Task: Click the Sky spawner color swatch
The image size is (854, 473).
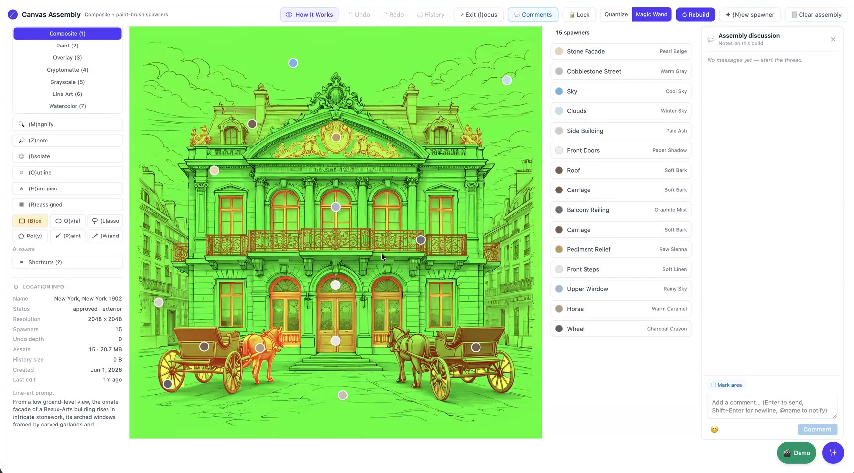Action: tap(559, 91)
